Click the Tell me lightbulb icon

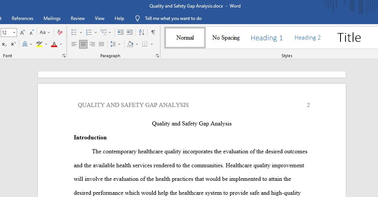click(x=137, y=18)
